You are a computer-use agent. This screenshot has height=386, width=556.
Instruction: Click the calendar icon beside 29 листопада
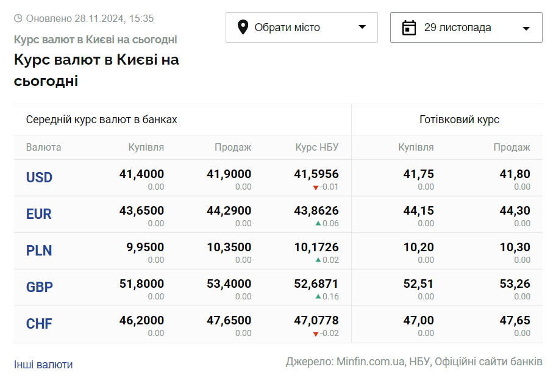(x=409, y=27)
